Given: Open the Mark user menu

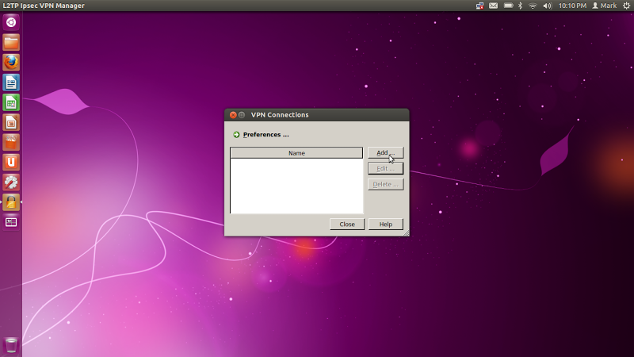Looking at the screenshot, I should [x=605, y=6].
